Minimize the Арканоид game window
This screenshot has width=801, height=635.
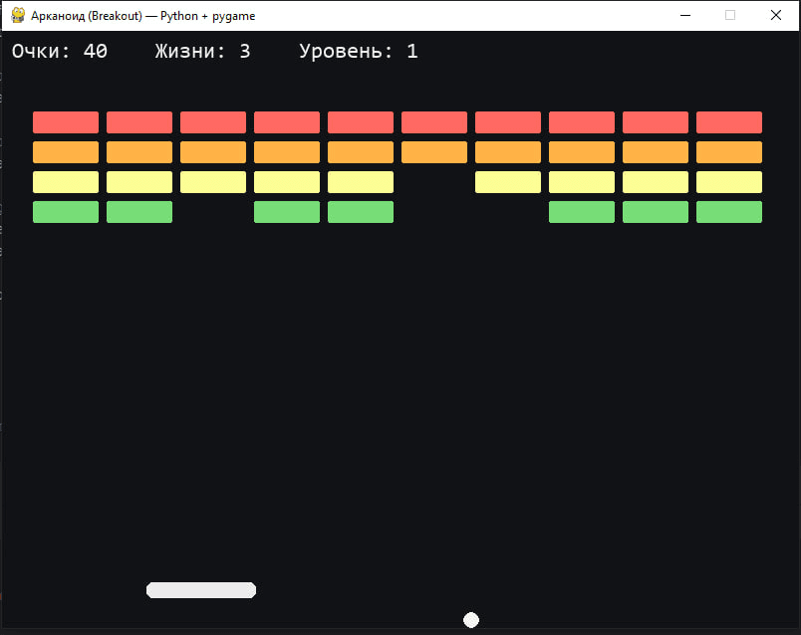coord(684,15)
